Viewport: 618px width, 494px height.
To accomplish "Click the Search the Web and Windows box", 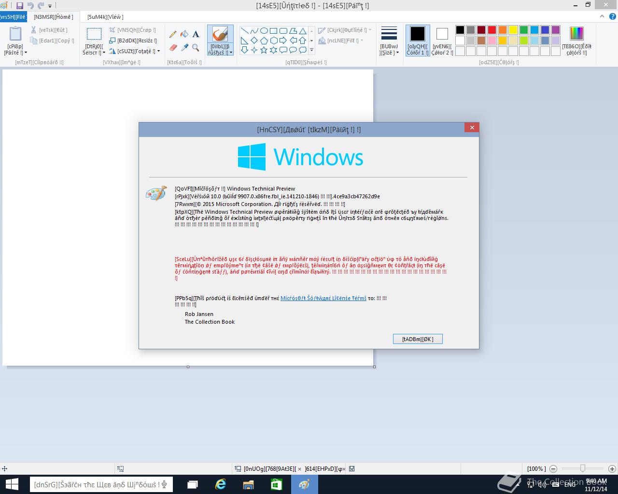I will pos(101,484).
